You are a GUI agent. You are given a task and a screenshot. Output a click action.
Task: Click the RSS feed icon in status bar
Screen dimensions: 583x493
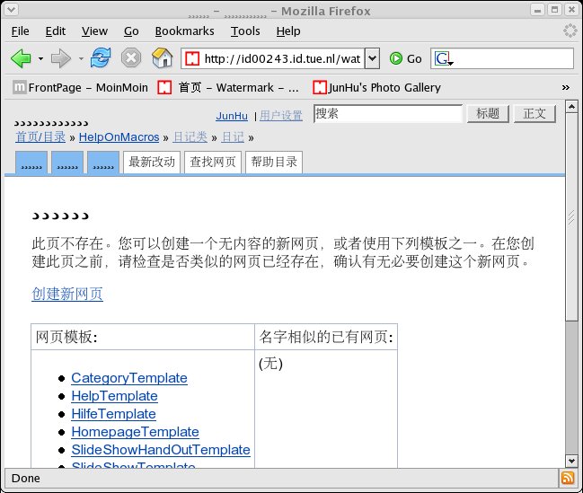568,478
